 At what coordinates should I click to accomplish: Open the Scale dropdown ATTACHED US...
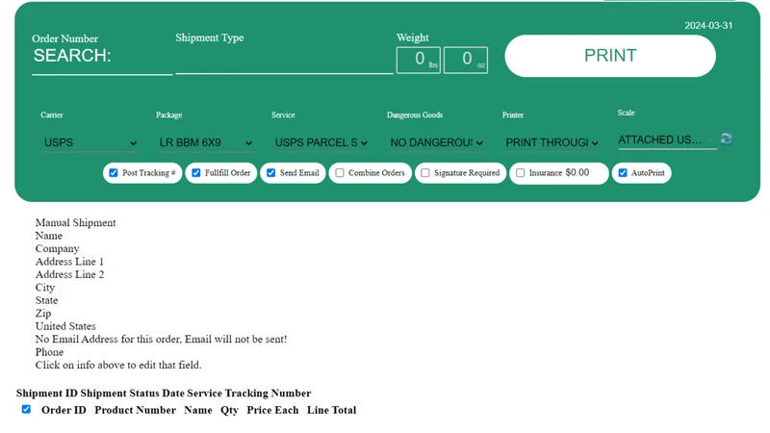[667, 140]
